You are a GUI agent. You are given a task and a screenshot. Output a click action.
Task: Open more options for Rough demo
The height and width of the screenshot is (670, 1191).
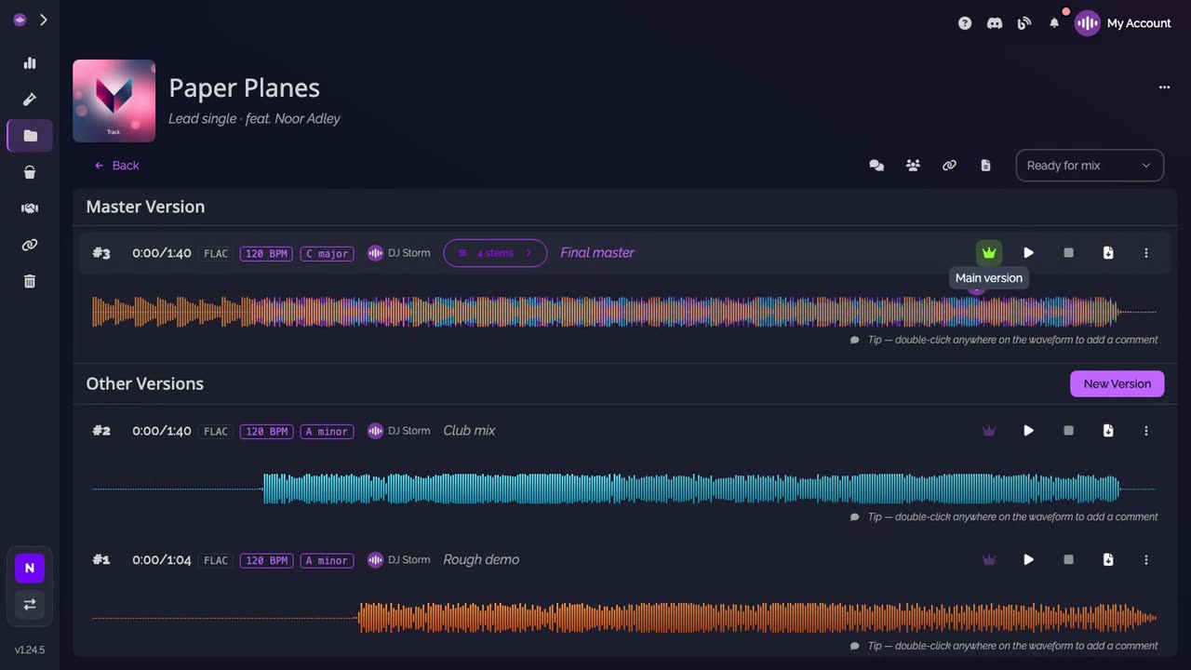pos(1146,560)
